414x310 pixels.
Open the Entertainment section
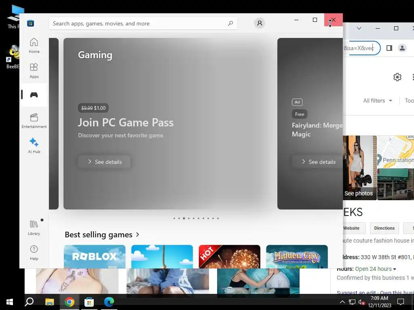pos(34,121)
